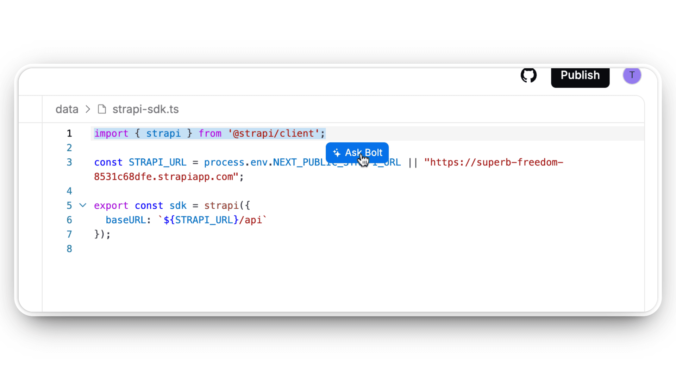The width and height of the screenshot is (676, 380).
Task: Click the 'export' keyword on line 5
Action: click(111, 205)
